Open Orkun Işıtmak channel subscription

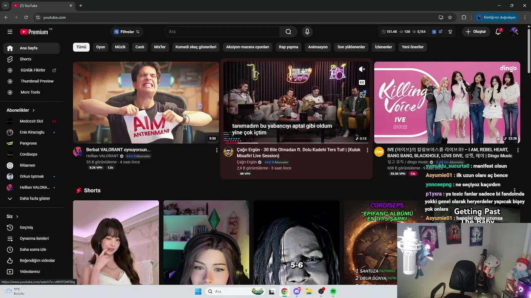point(32,176)
